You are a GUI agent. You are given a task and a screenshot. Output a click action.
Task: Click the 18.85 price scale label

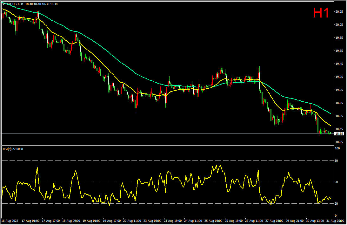coord(339,103)
